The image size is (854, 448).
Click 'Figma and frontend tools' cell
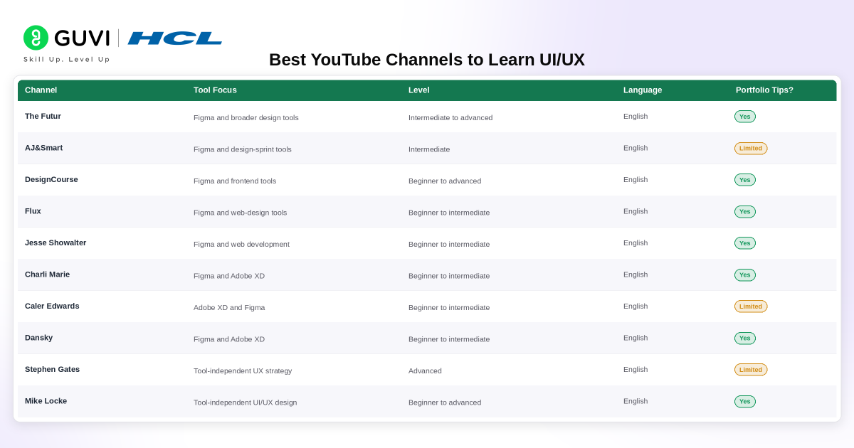[x=235, y=181]
